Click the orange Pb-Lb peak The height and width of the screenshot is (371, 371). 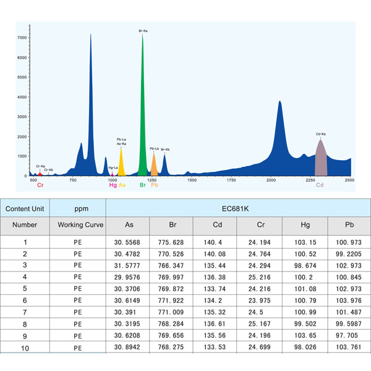154,166
